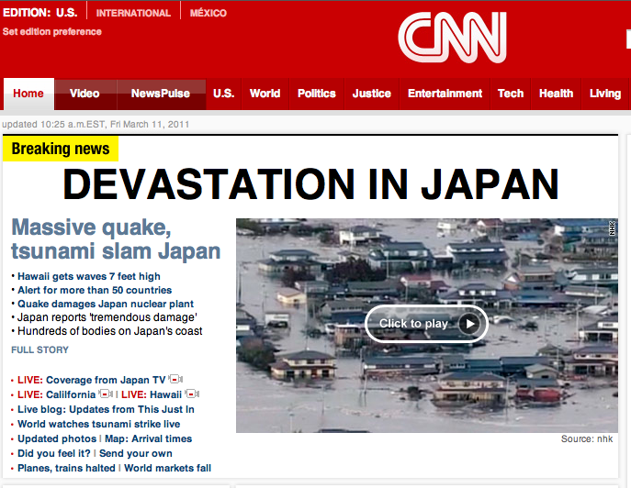Image resolution: width=631 pixels, height=488 pixels.
Task: Go to the Justice section
Action: 372,94
